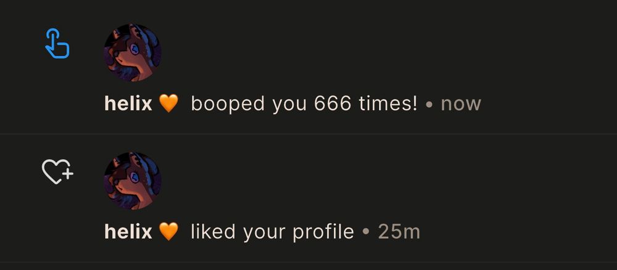Viewport: 617px width, 270px height.
Task: Click the word 'liked' in the second notification
Action: click(213, 232)
